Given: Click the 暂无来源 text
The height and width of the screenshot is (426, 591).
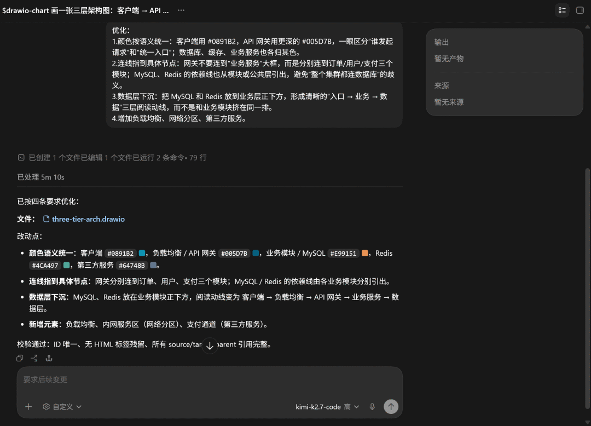Looking at the screenshot, I should 449,102.
